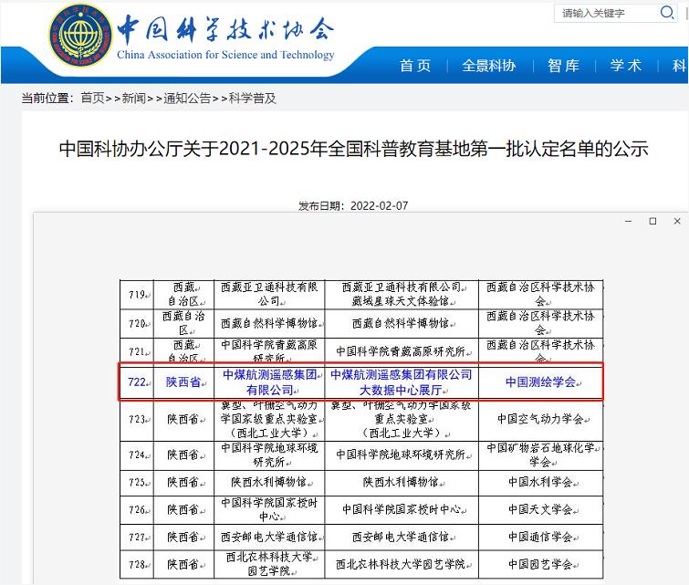Viewport: 689px width, 585px height.
Task: Click row number 719 cell
Action: point(137,295)
